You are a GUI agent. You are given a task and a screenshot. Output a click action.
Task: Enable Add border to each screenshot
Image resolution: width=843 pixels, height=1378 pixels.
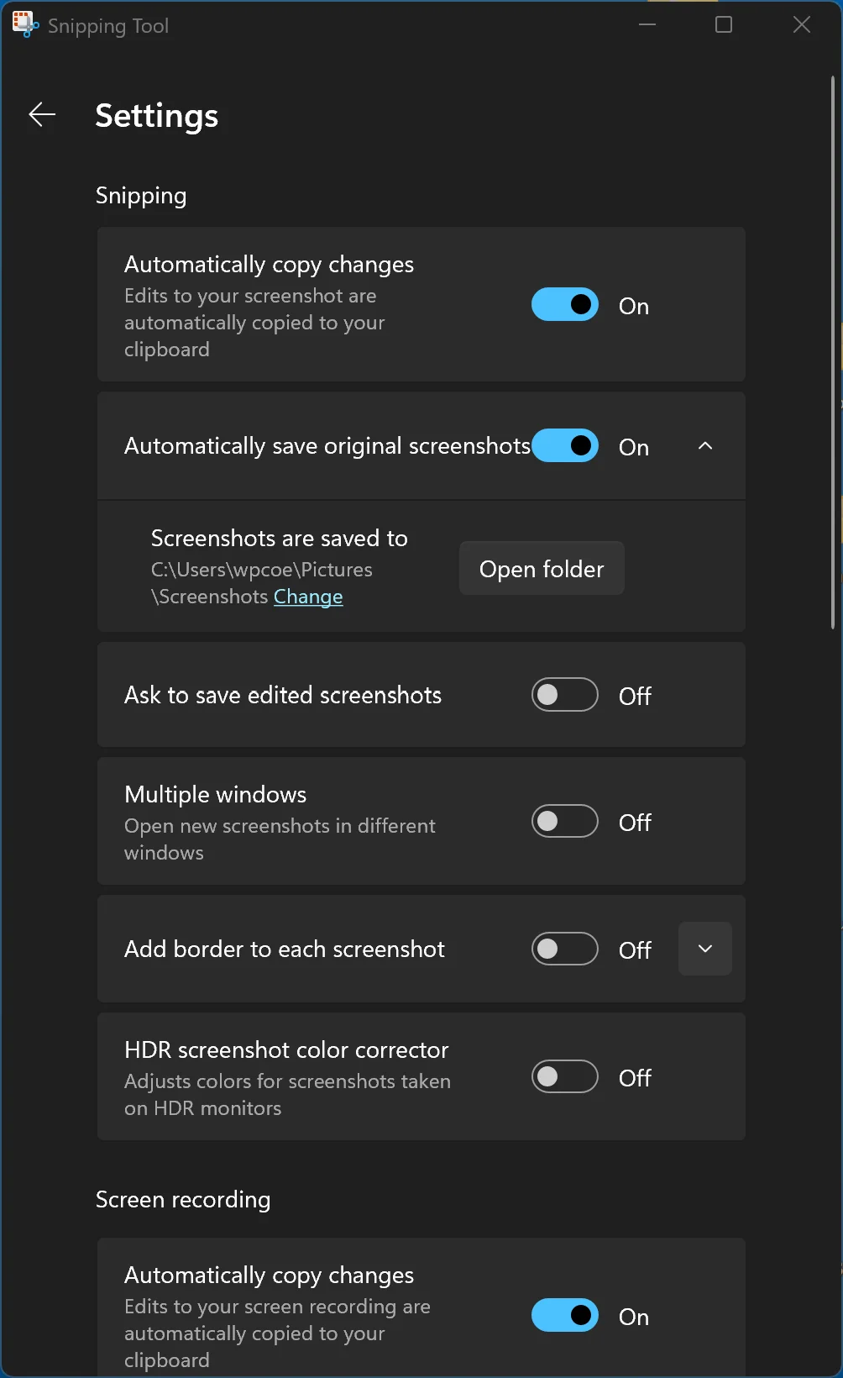pos(565,949)
